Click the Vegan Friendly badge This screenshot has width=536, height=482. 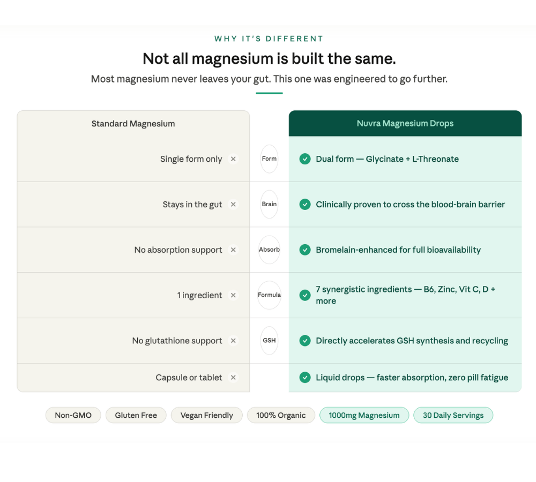[207, 416]
